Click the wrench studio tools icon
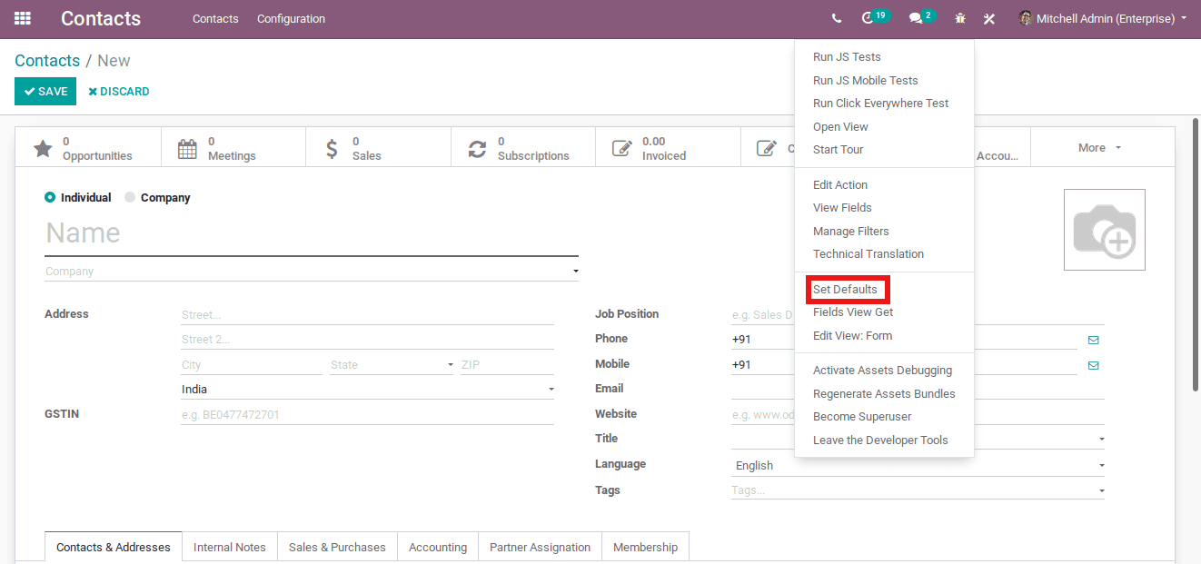Viewport: 1201px width, 564px height. tap(989, 18)
